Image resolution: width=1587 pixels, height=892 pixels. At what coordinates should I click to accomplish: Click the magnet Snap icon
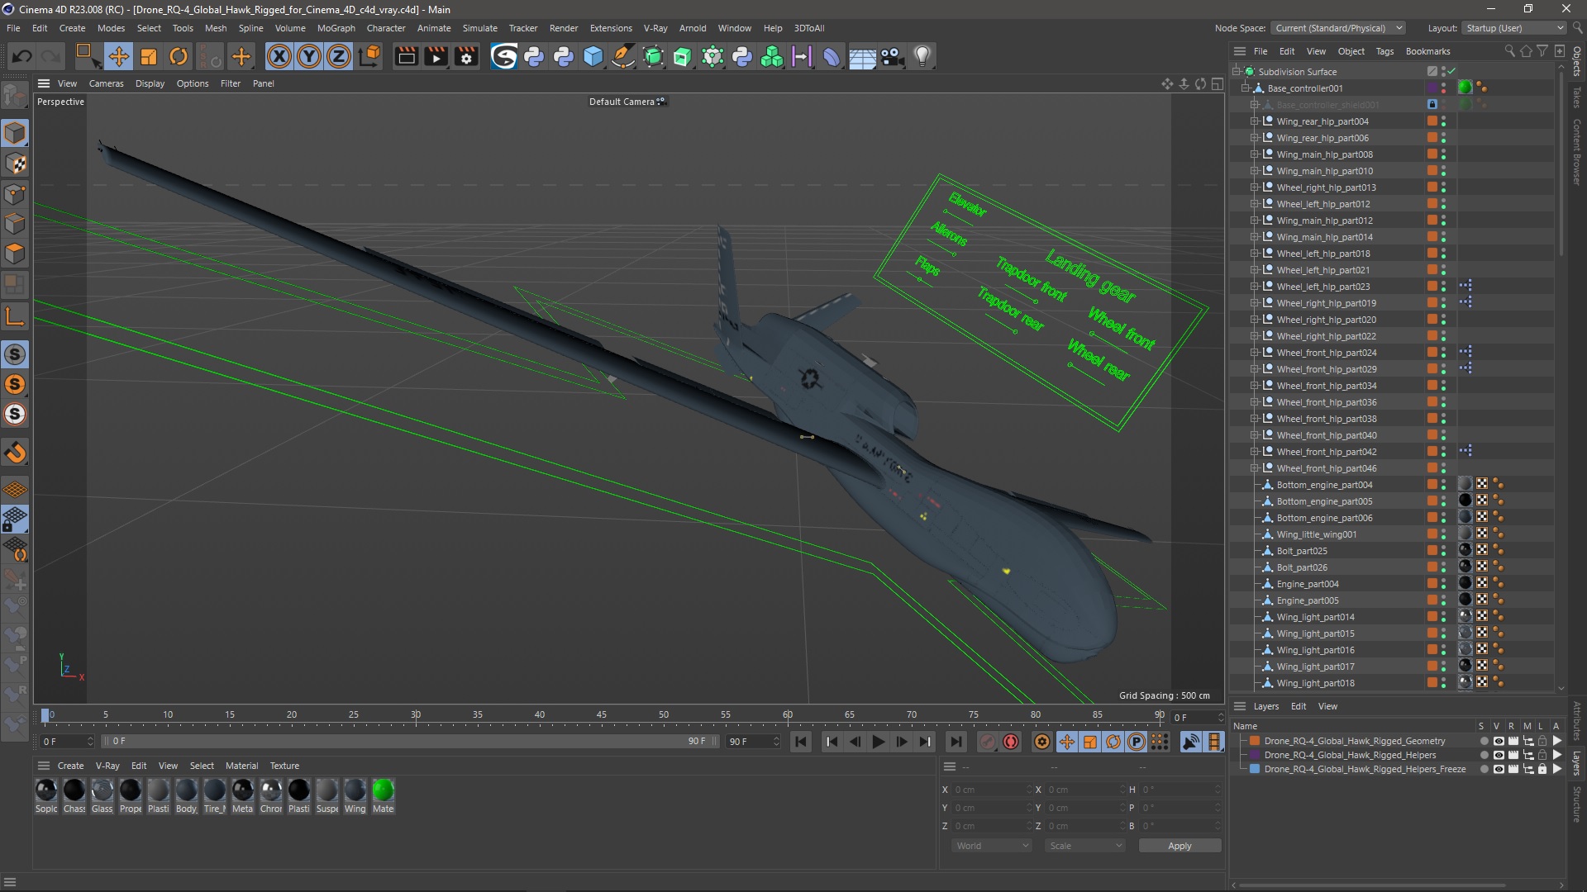tap(15, 453)
